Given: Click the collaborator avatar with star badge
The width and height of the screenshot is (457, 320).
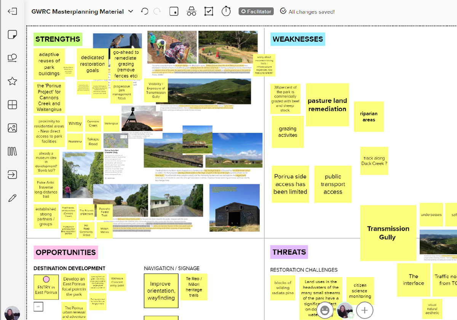Looking at the screenshot, I should coord(345,310).
